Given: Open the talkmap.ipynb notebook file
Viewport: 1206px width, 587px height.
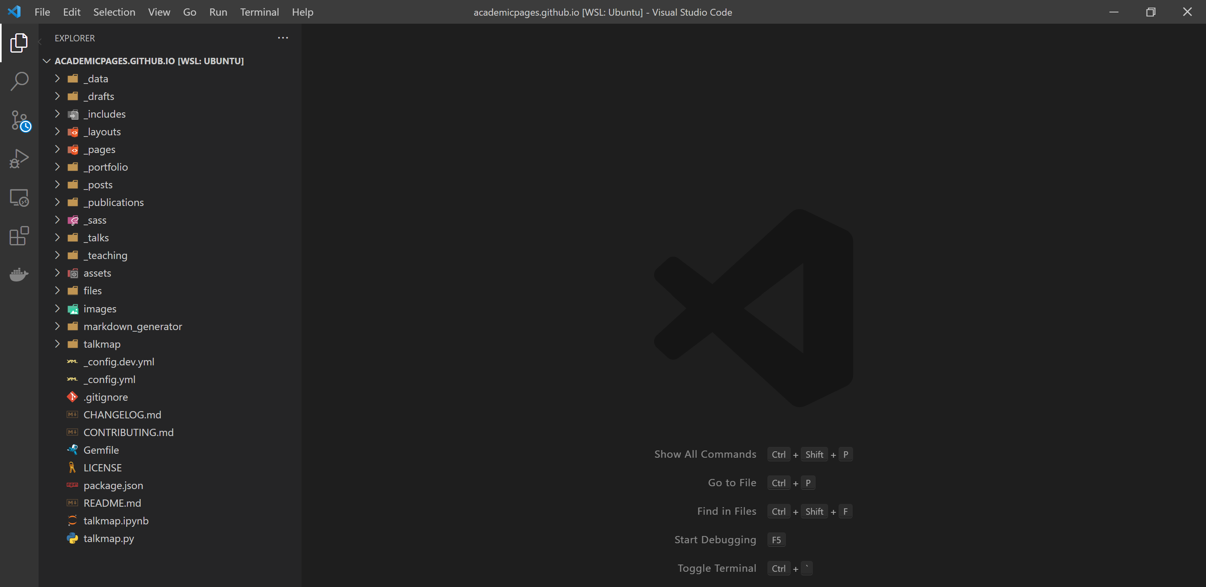Looking at the screenshot, I should (116, 521).
